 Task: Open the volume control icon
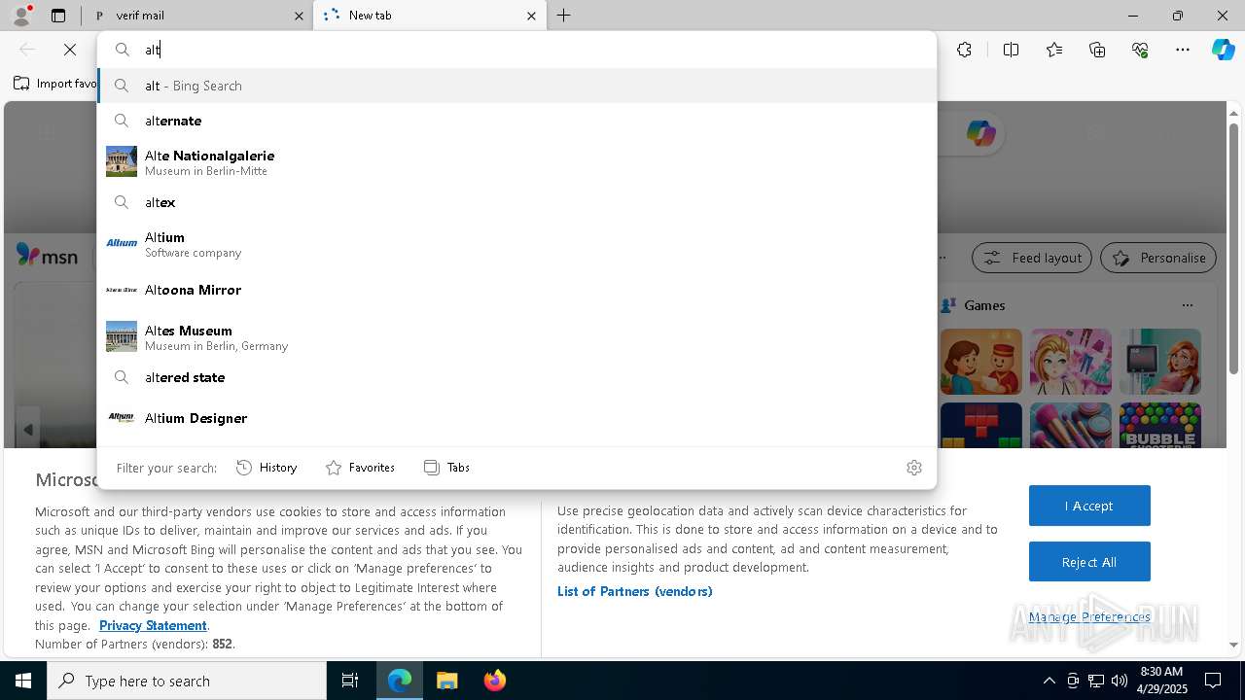[x=1120, y=681]
